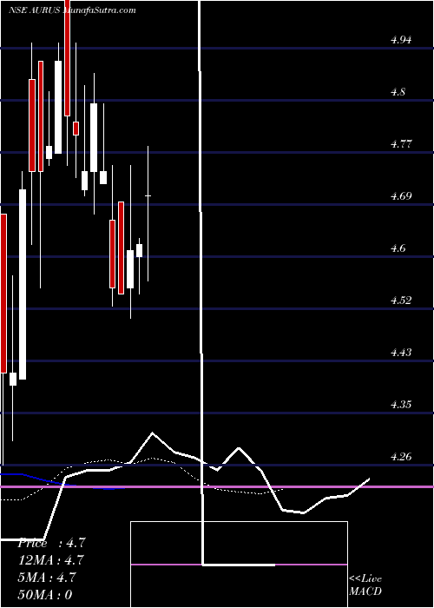
Task: Click the 50MA : 0 readout
Action: click(x=45, y=595)
